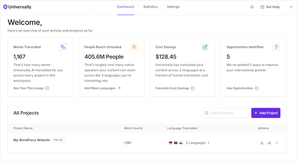Click the Words Translated translate icon
Image resolution: width=298 pixels, height=162 pixels.
click(x=63, y=47)
